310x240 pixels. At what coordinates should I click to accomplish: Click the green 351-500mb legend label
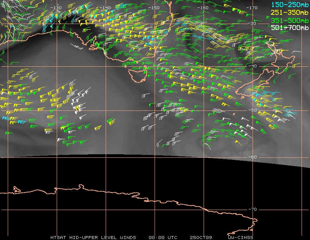pyautogui.click(x=290, y=20)
